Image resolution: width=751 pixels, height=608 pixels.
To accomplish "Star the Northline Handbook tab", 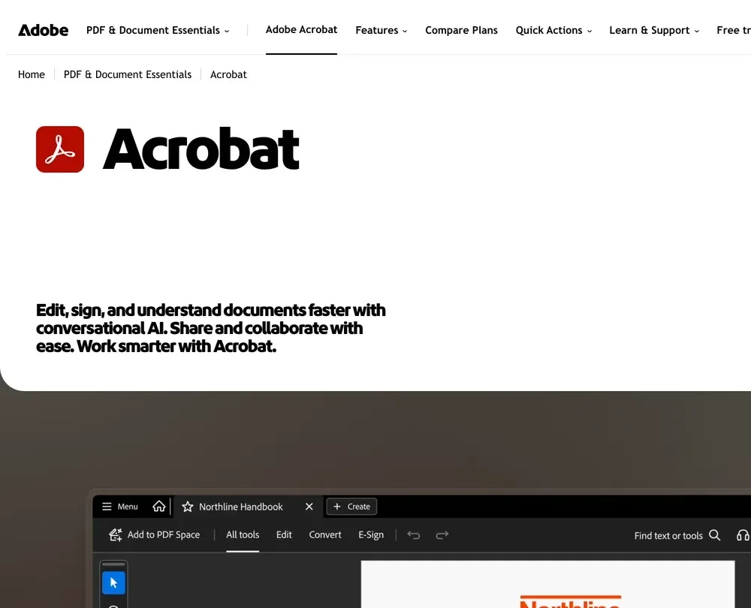I will 187,507.
